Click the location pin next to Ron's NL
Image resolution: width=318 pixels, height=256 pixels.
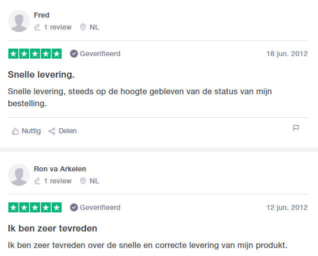(83, 181)
